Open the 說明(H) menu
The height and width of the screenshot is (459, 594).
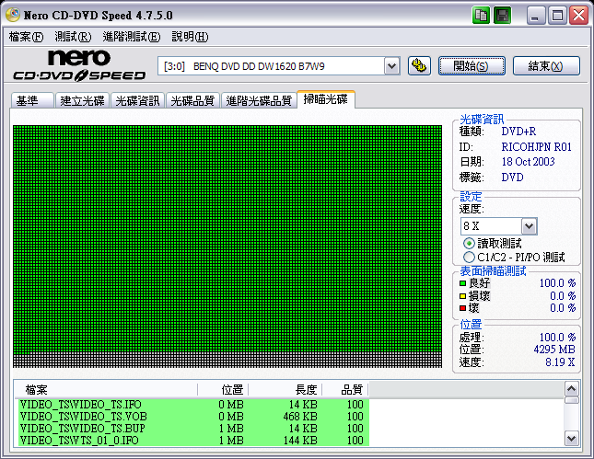190,37
